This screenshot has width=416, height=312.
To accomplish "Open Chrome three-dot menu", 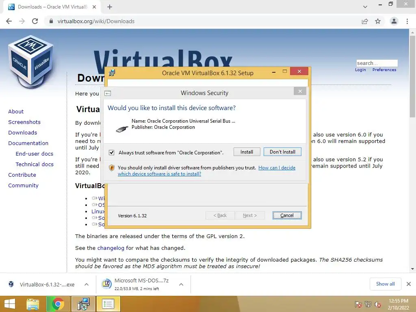I will tap(407, 21).
